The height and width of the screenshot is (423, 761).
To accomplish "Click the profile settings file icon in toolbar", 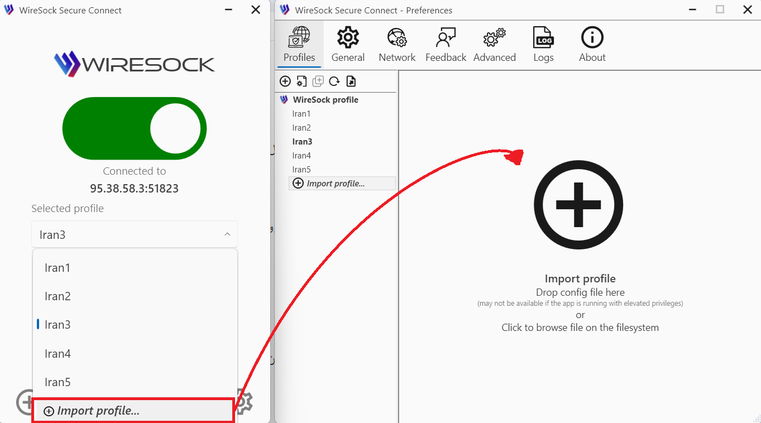I will pos(301,81).
